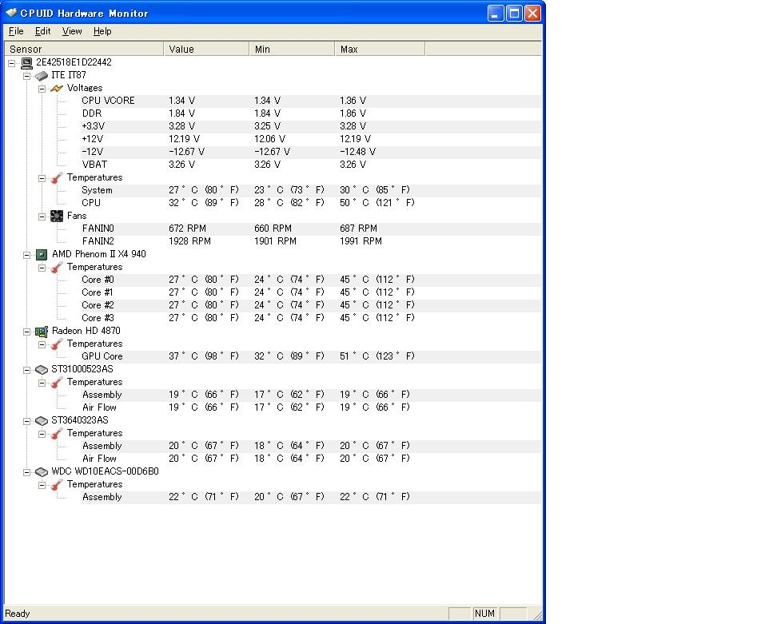This screenshot has width=761, height=624.
Task: Click the thermometer icon under AMD Phenom II
Action: coord(57,268)
